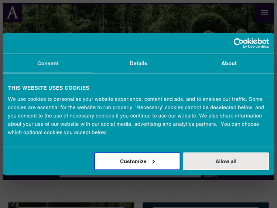Image resolution: width=277 pixels, height=208 pixels.
Task: Click the 'by Usercentrics' text link
Action: pyautogui.click(x=256, y=47)
